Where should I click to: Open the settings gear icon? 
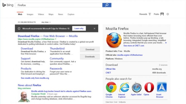click(168, 14)
